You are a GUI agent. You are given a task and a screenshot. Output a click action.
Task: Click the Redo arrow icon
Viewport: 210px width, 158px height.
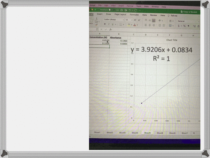[x=136, y=10]
